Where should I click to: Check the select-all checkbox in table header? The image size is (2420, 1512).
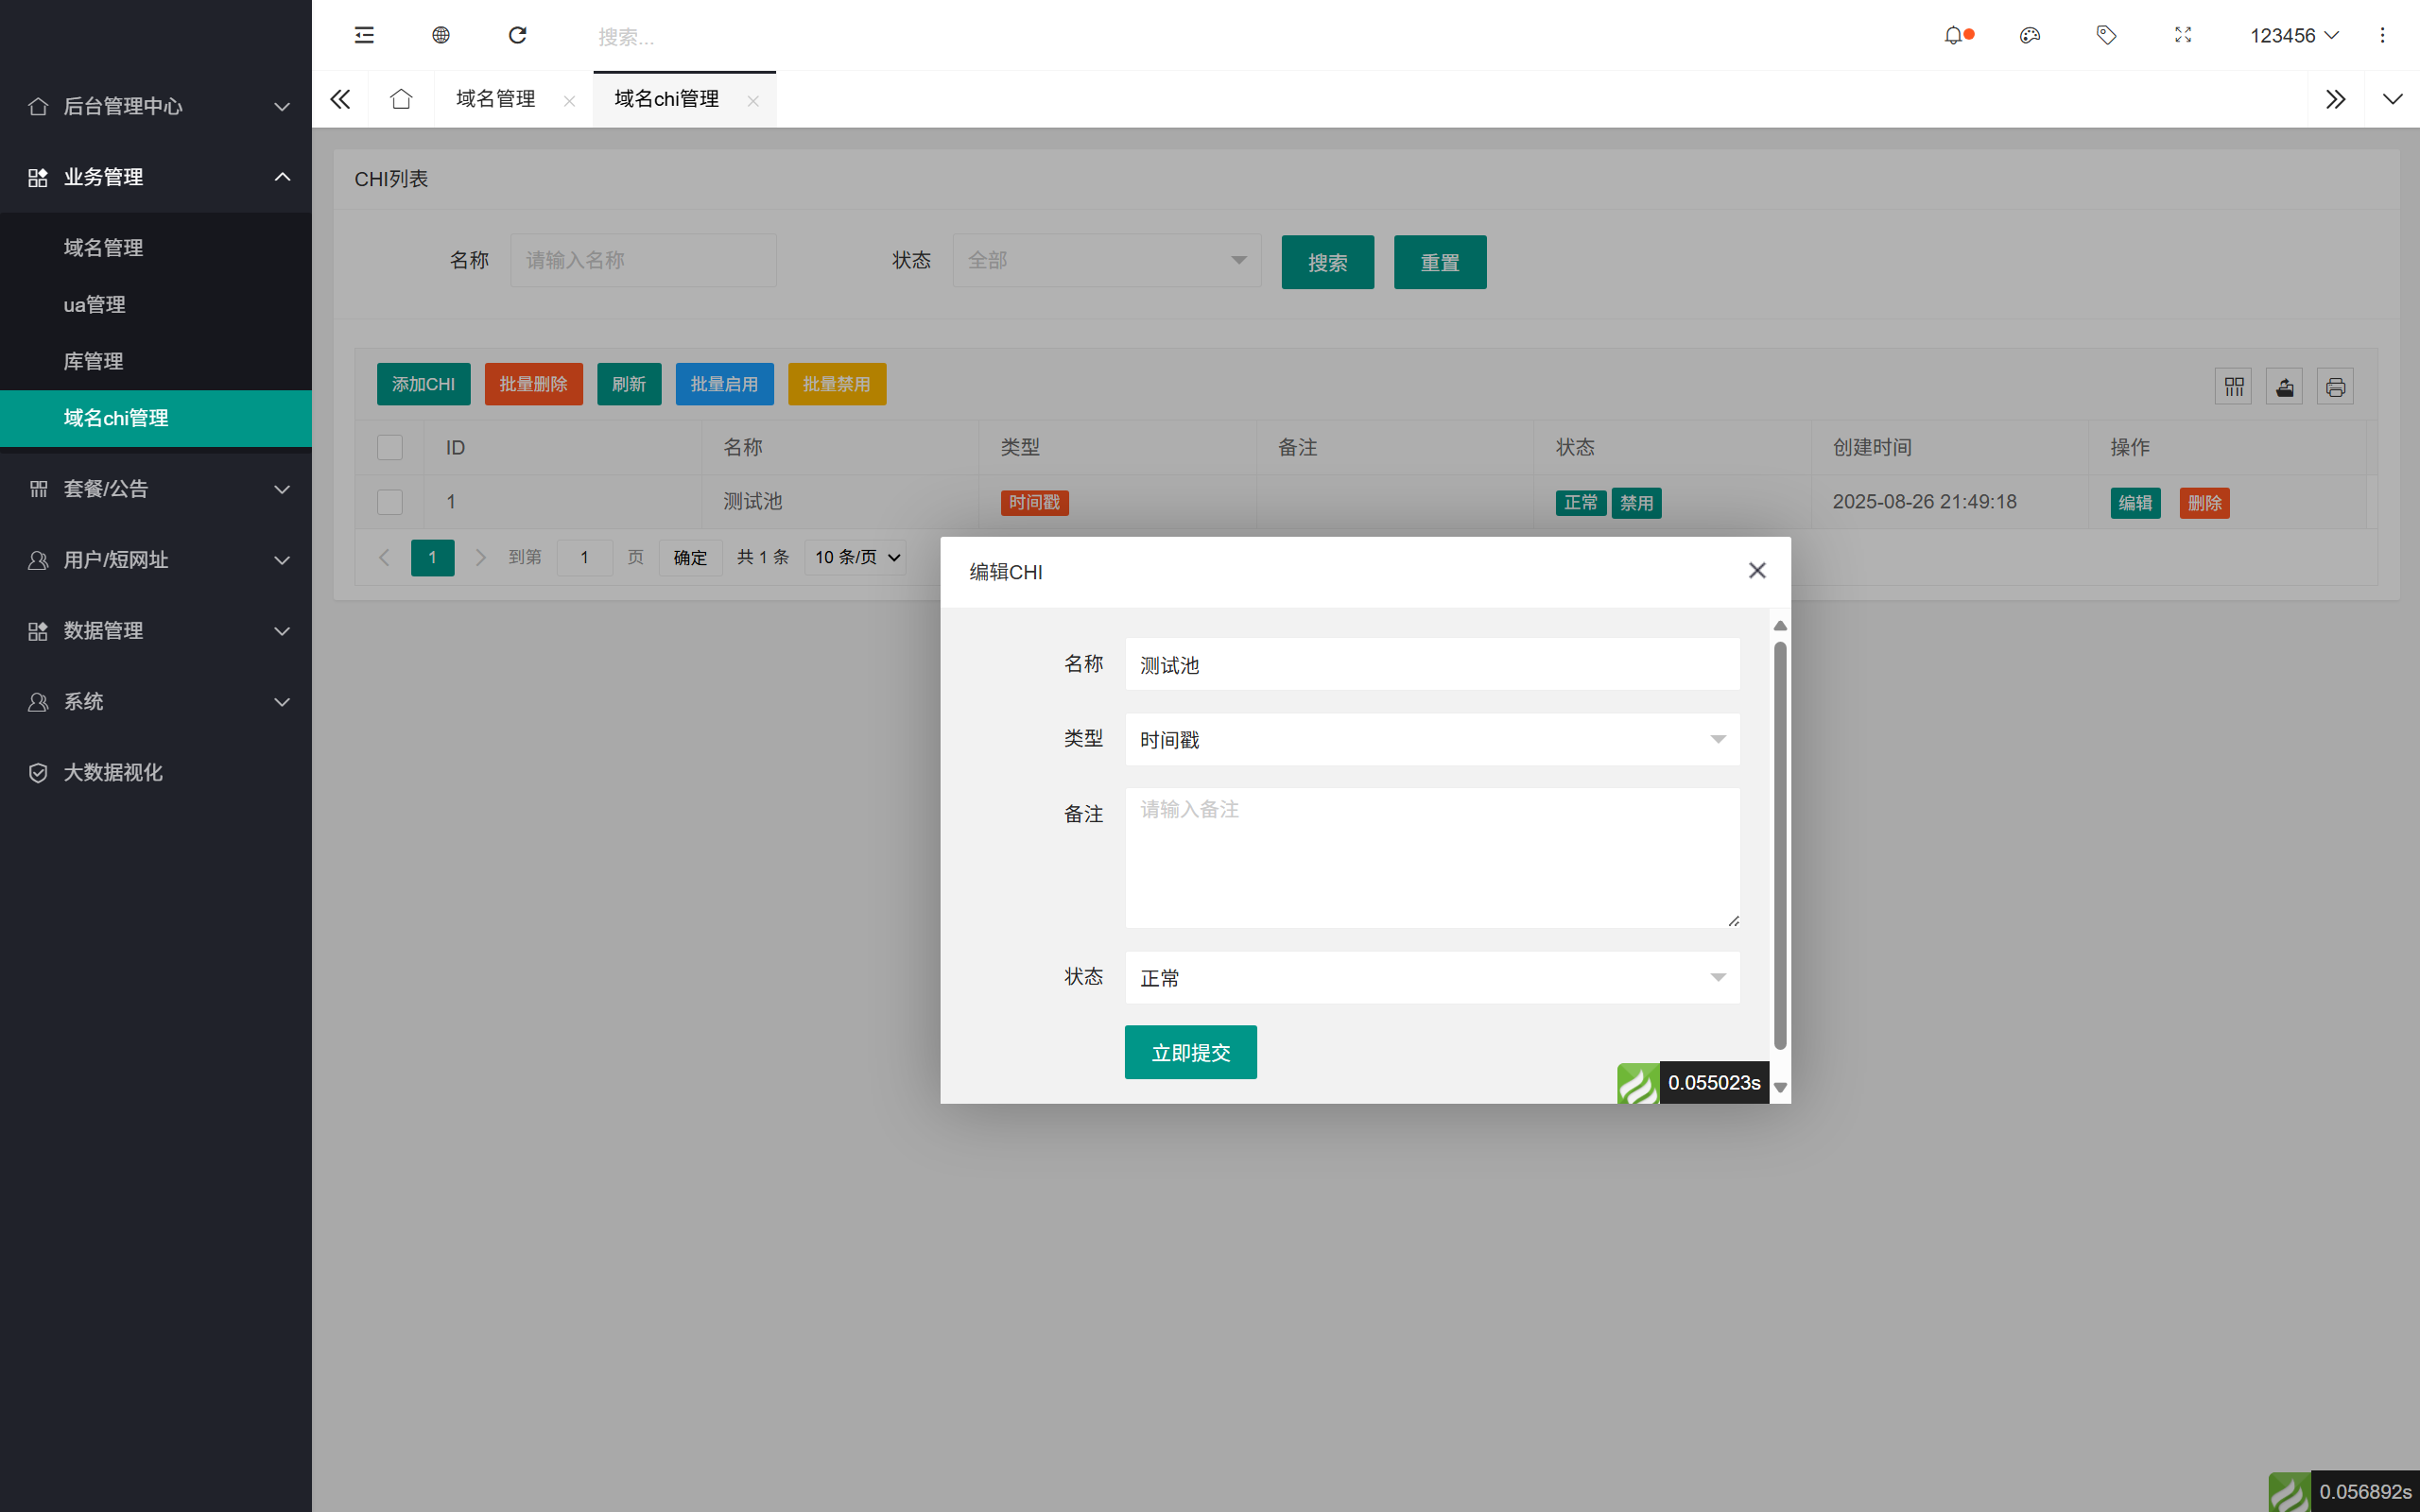389,447
